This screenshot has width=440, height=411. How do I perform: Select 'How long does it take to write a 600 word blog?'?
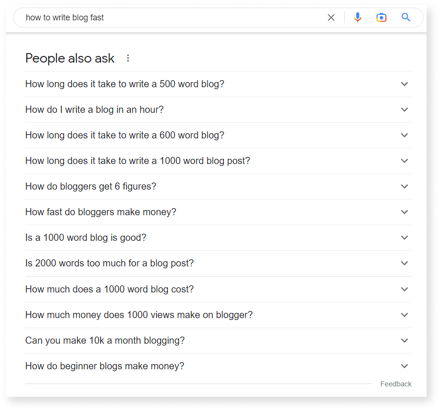(x=125, y=135)
